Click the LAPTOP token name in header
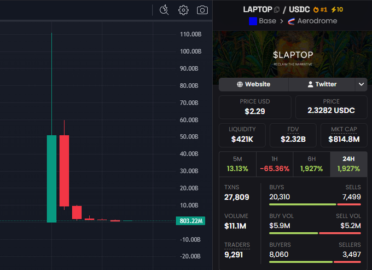Screen dimensions: 372x270 pos(258,9)
